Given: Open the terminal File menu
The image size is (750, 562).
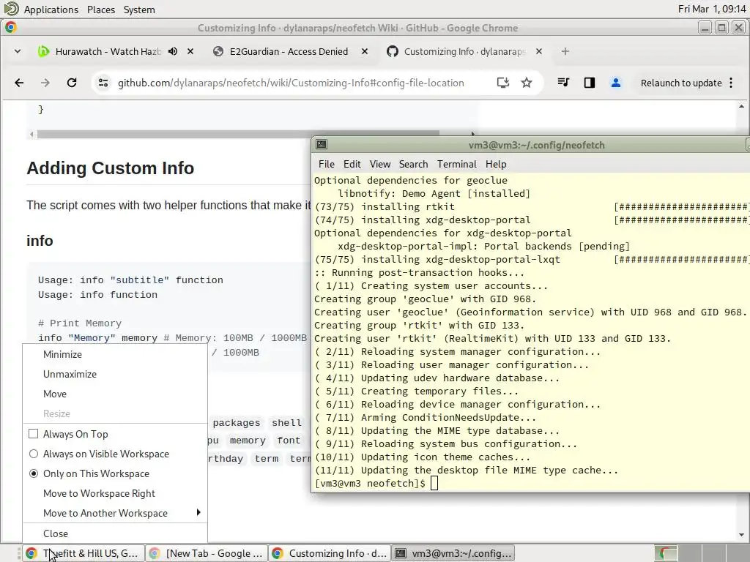Looking at the screenshot, I should 327,164.
